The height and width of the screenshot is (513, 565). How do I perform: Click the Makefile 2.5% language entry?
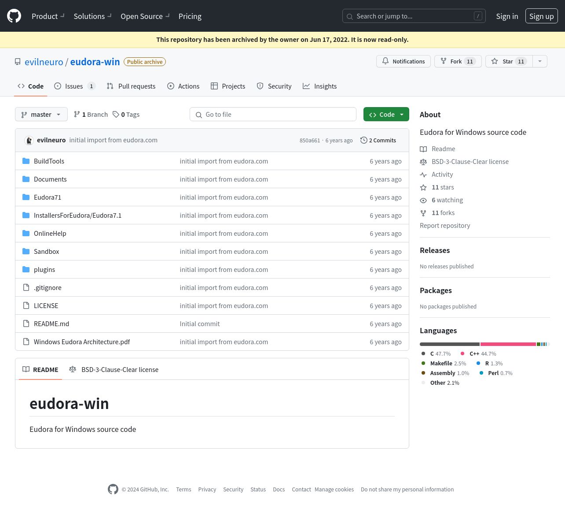444,364
